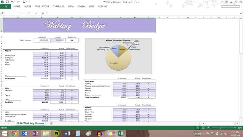Select the 'Total Expenses' label cell
Viewport: 243px width, 137px height.
pos(25,40)
